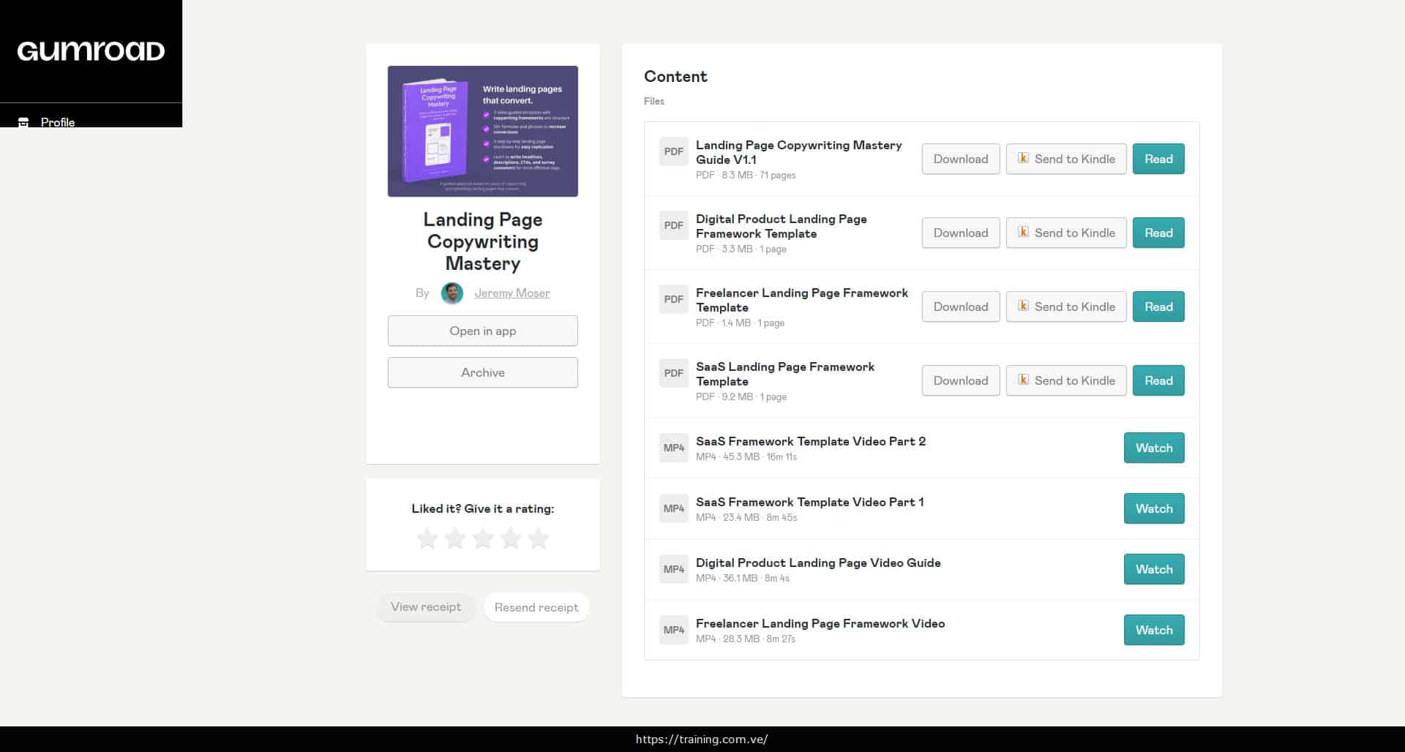The height and width of the screenshot is (752, 1405).
Task: Rate the product two stars
Action: point(455,539)
